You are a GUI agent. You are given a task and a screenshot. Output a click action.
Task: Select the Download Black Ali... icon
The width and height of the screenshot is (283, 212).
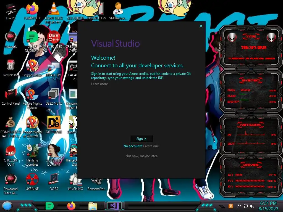(11, 184)
